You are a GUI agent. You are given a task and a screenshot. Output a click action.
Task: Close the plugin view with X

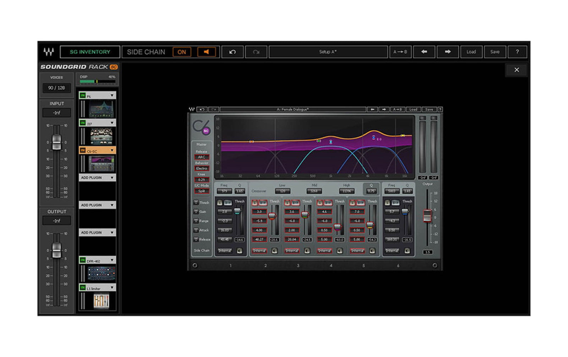click(517, 70)
